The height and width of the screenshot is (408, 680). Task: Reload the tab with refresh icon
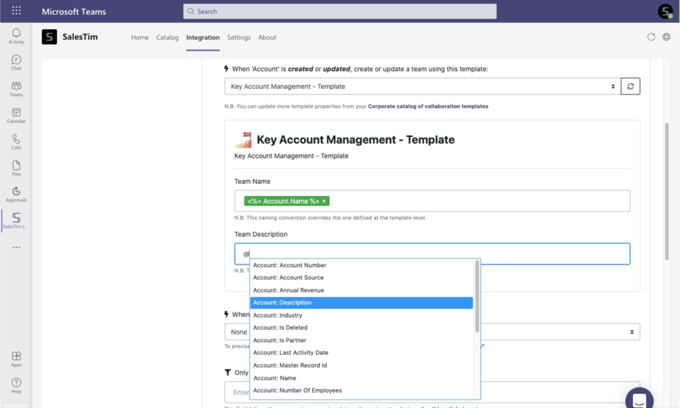[651, 37]
